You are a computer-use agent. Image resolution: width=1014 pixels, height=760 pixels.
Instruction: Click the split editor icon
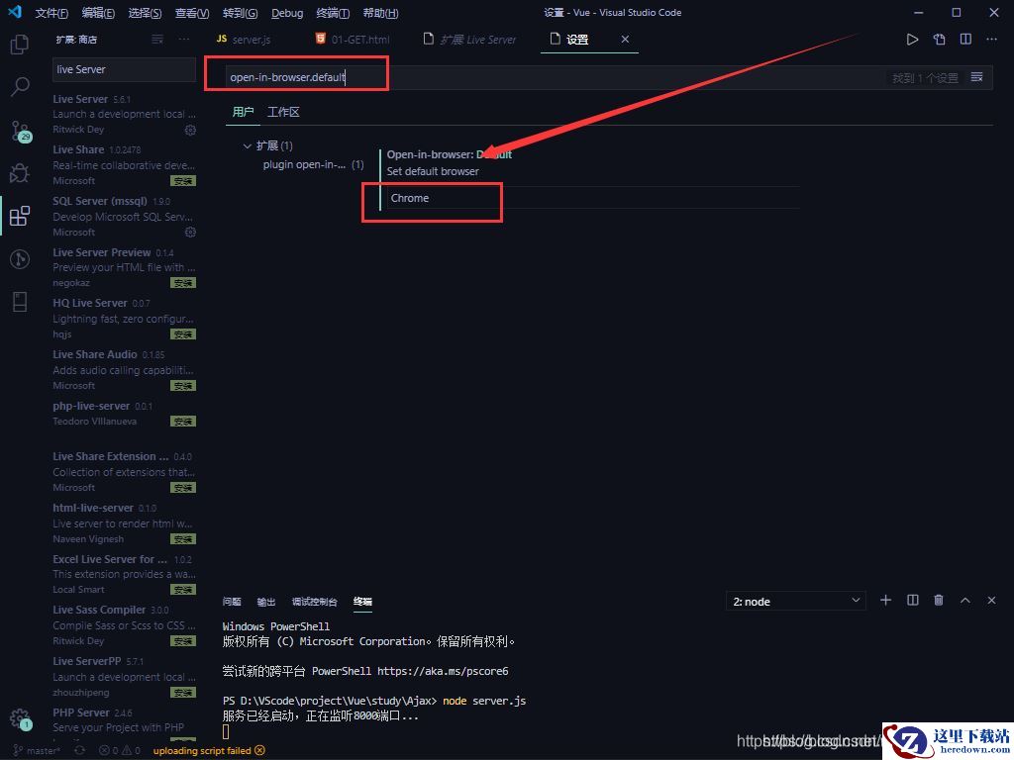965,40
